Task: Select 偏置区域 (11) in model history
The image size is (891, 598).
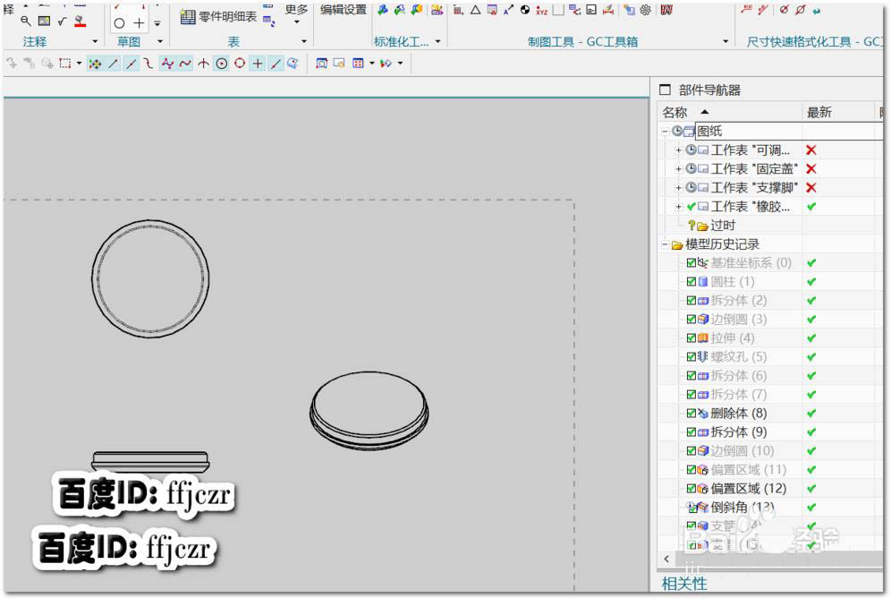Action: pos(749,469)
